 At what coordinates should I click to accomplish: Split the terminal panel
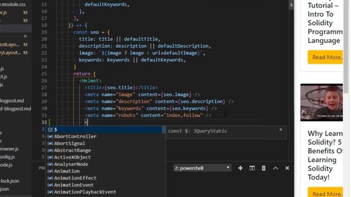coord(252,168)
